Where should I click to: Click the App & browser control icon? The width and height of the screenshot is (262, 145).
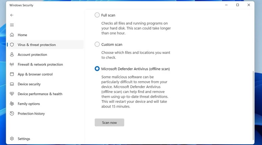[12, 74]
